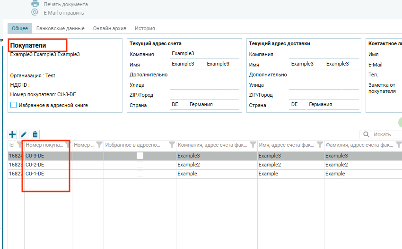Check favorite box in CU-2-DE row
402x249 pixels.
140,165
